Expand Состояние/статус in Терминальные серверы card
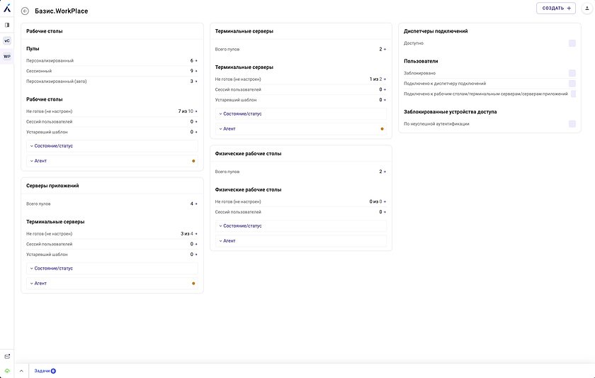This screenshot has width=595, height=378. tap(242, 113)
